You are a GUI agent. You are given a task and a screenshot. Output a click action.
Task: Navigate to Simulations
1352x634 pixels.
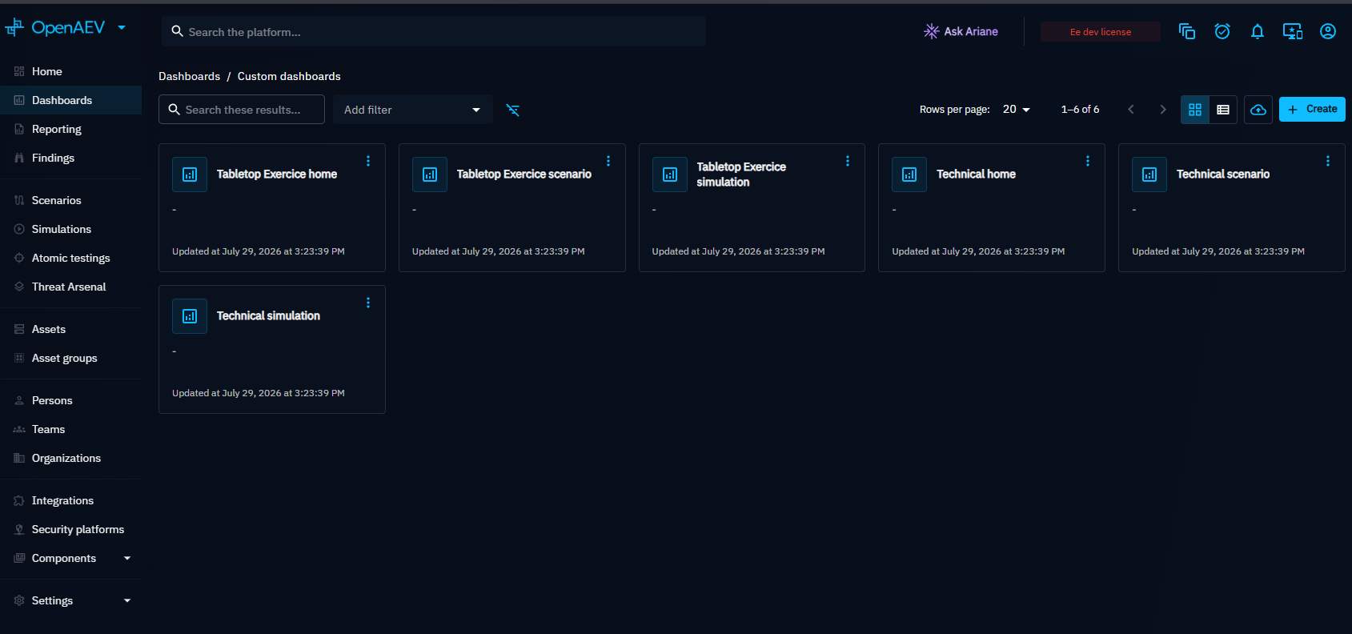[x=70, y=229]
